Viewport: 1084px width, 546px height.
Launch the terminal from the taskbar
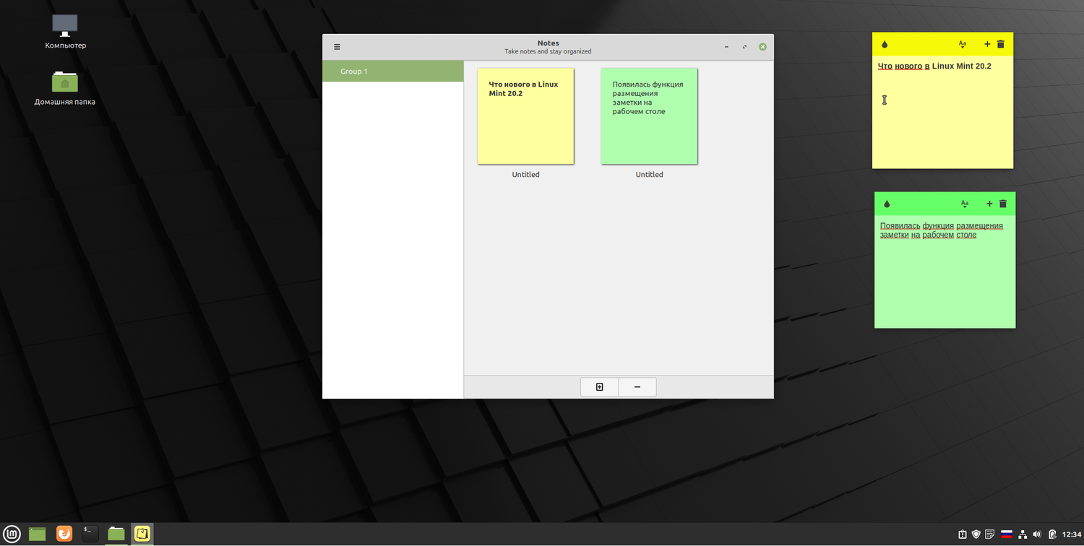[90, 534]
